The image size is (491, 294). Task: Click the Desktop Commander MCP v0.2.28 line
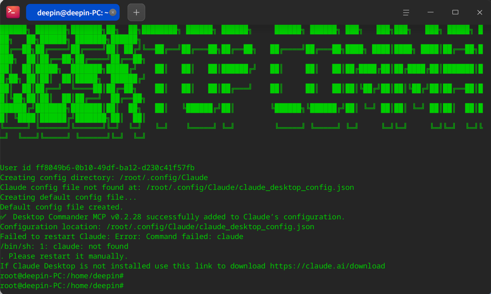tap(172, 217)
